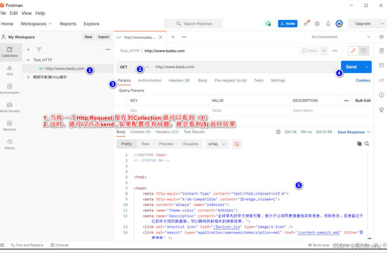Open the Help menu
The width and height of the screenshot is (387, 253).
point(40,13)
